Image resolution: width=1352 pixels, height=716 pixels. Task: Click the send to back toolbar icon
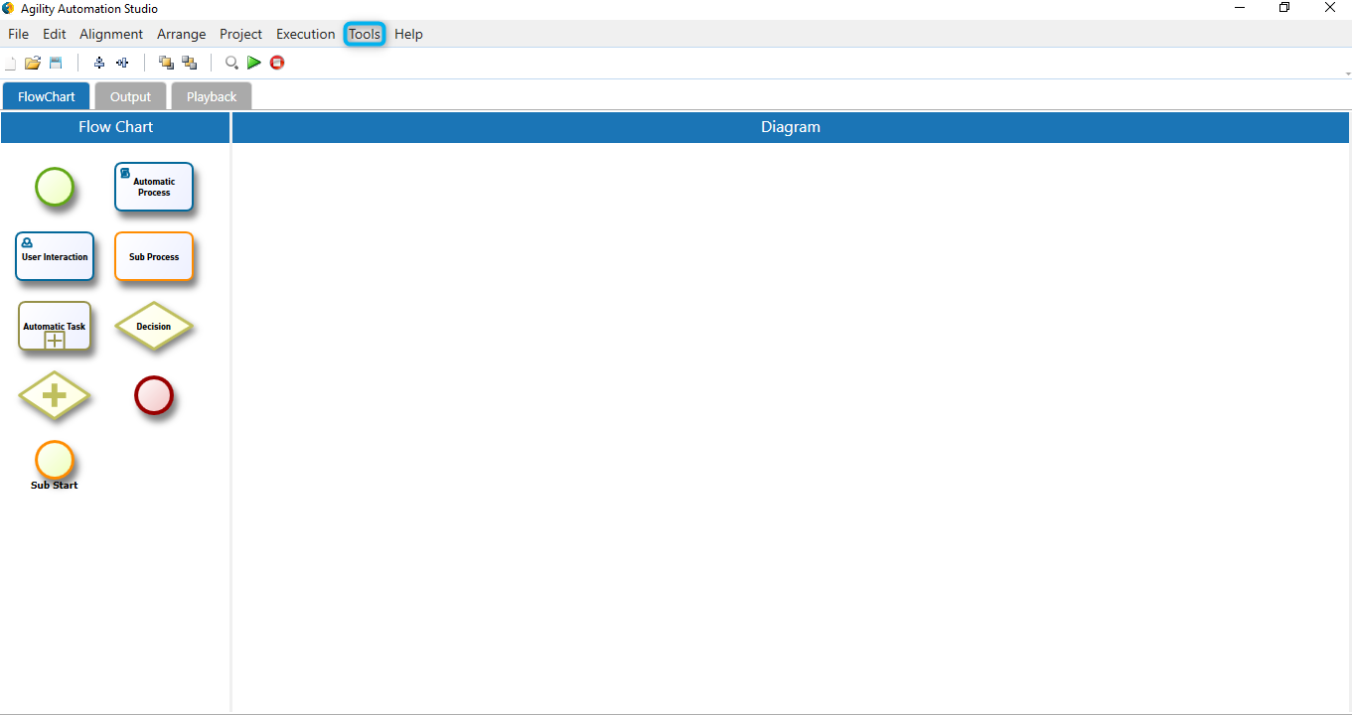click(x=189, y=63)
